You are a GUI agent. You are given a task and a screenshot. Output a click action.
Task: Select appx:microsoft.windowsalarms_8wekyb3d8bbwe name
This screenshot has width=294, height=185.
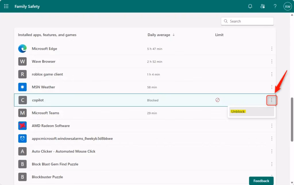click(72, 138)
